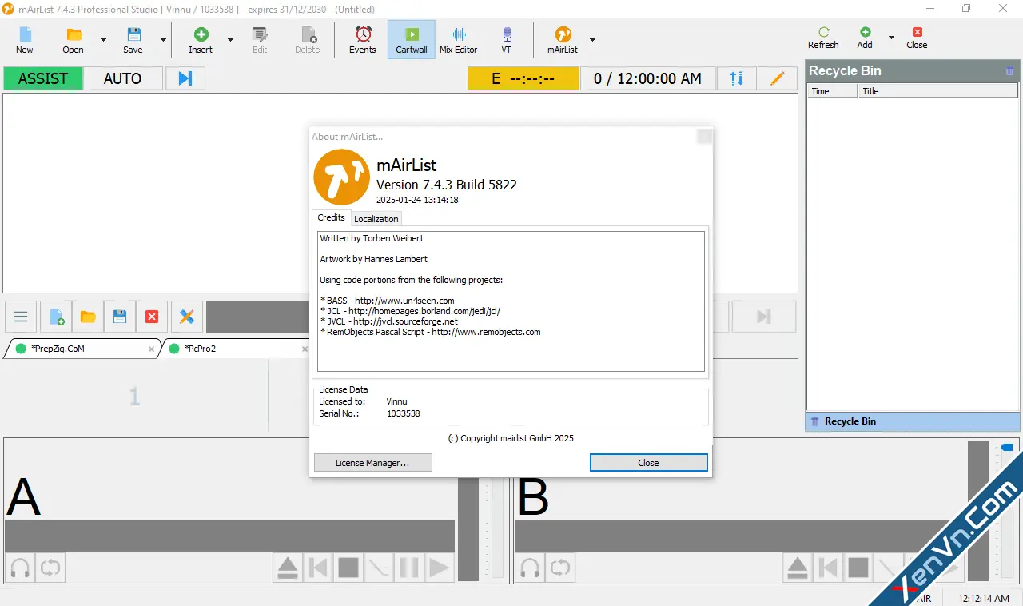Image resolution: width=1023 pixels, height=606 pixels.
Task: Toggle Player B loop button
Action: 559,568
